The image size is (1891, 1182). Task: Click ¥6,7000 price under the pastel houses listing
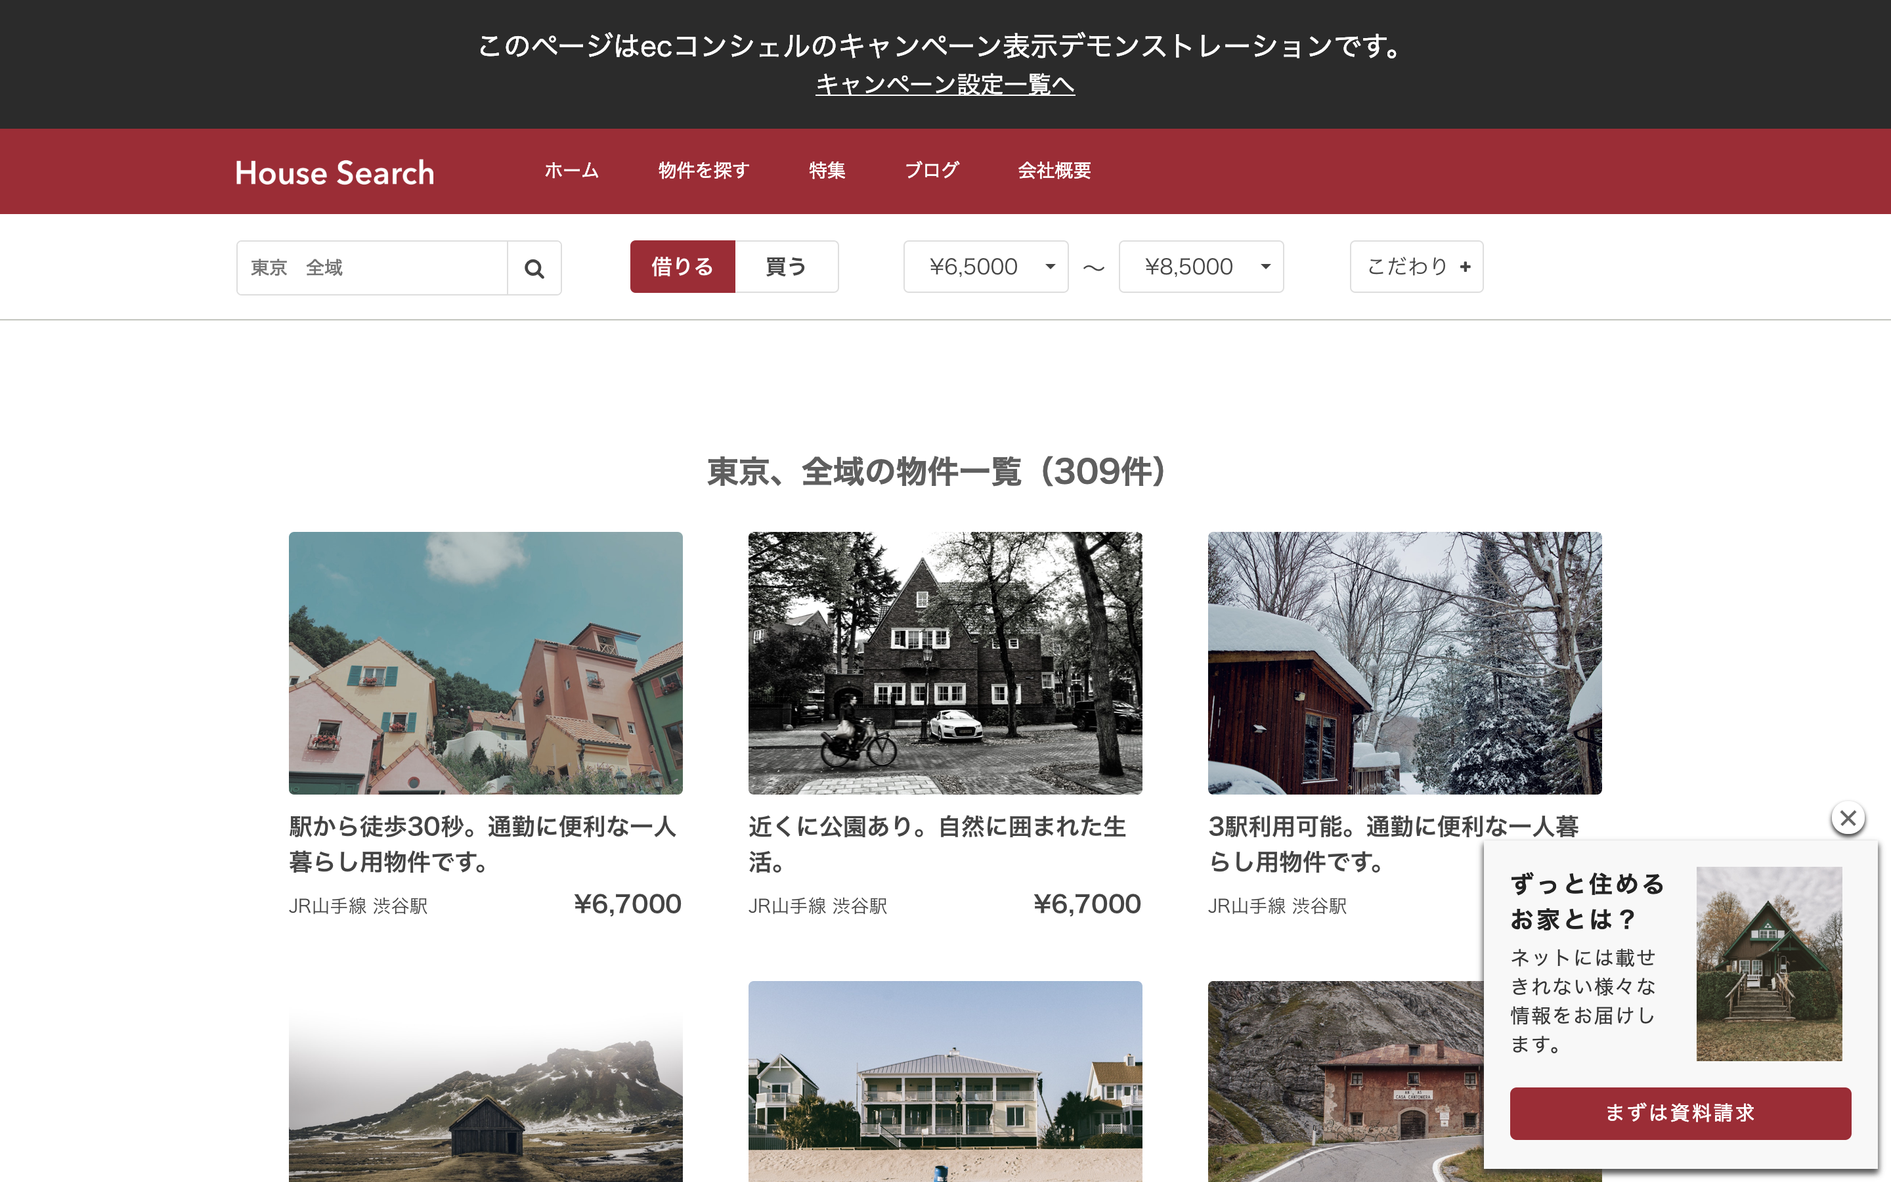(x=628, y=904)
